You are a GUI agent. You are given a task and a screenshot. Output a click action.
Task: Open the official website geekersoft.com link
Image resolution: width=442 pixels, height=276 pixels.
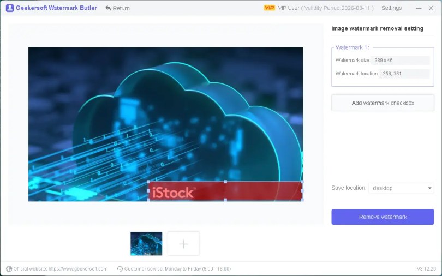click(x=78, y=269)
